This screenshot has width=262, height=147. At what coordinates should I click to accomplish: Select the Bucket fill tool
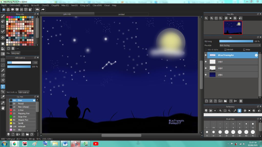pyautogui.click(x=3, y=49)
